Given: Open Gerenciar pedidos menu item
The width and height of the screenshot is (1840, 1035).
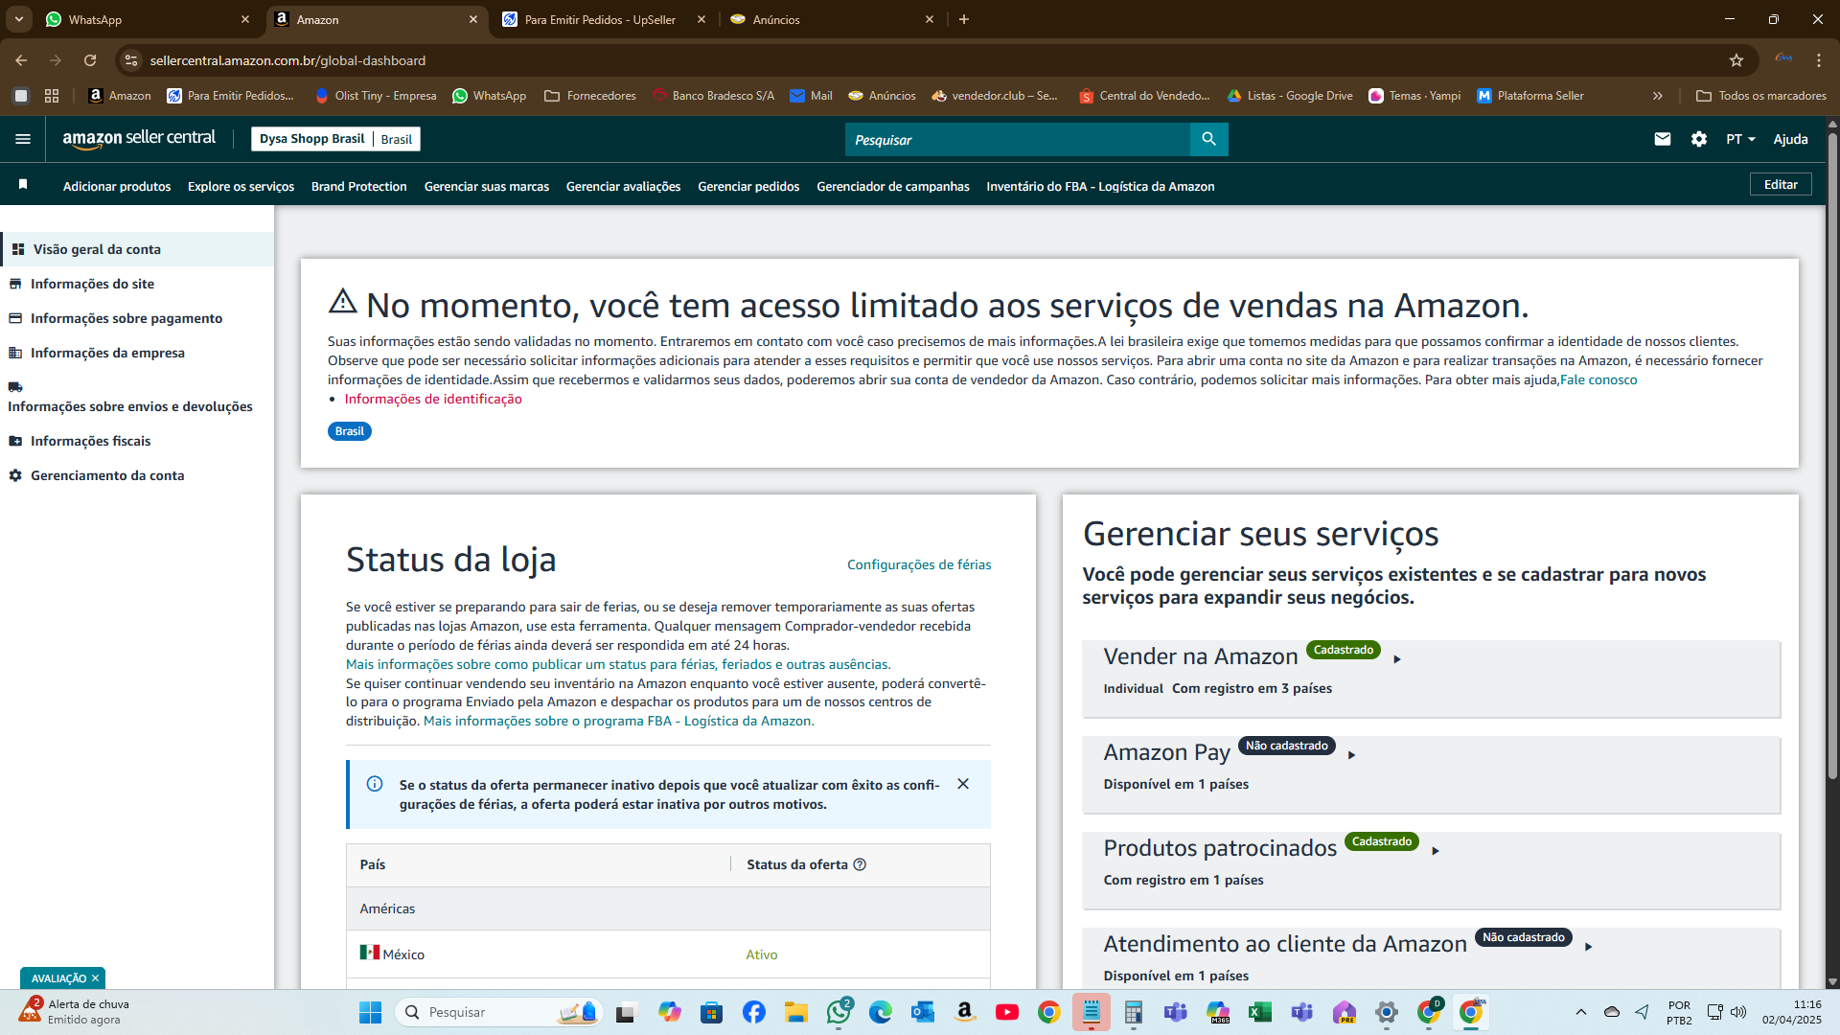Looking at the screenshot, I should [x=748, y=186].
